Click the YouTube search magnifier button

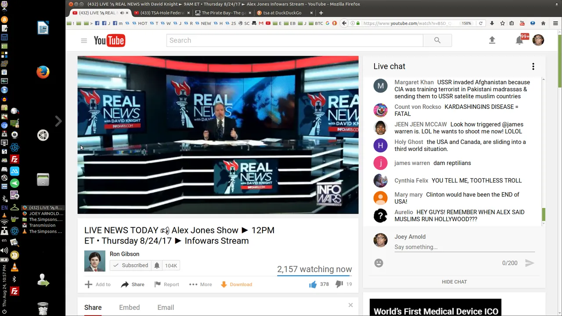[x=437, y=40]
